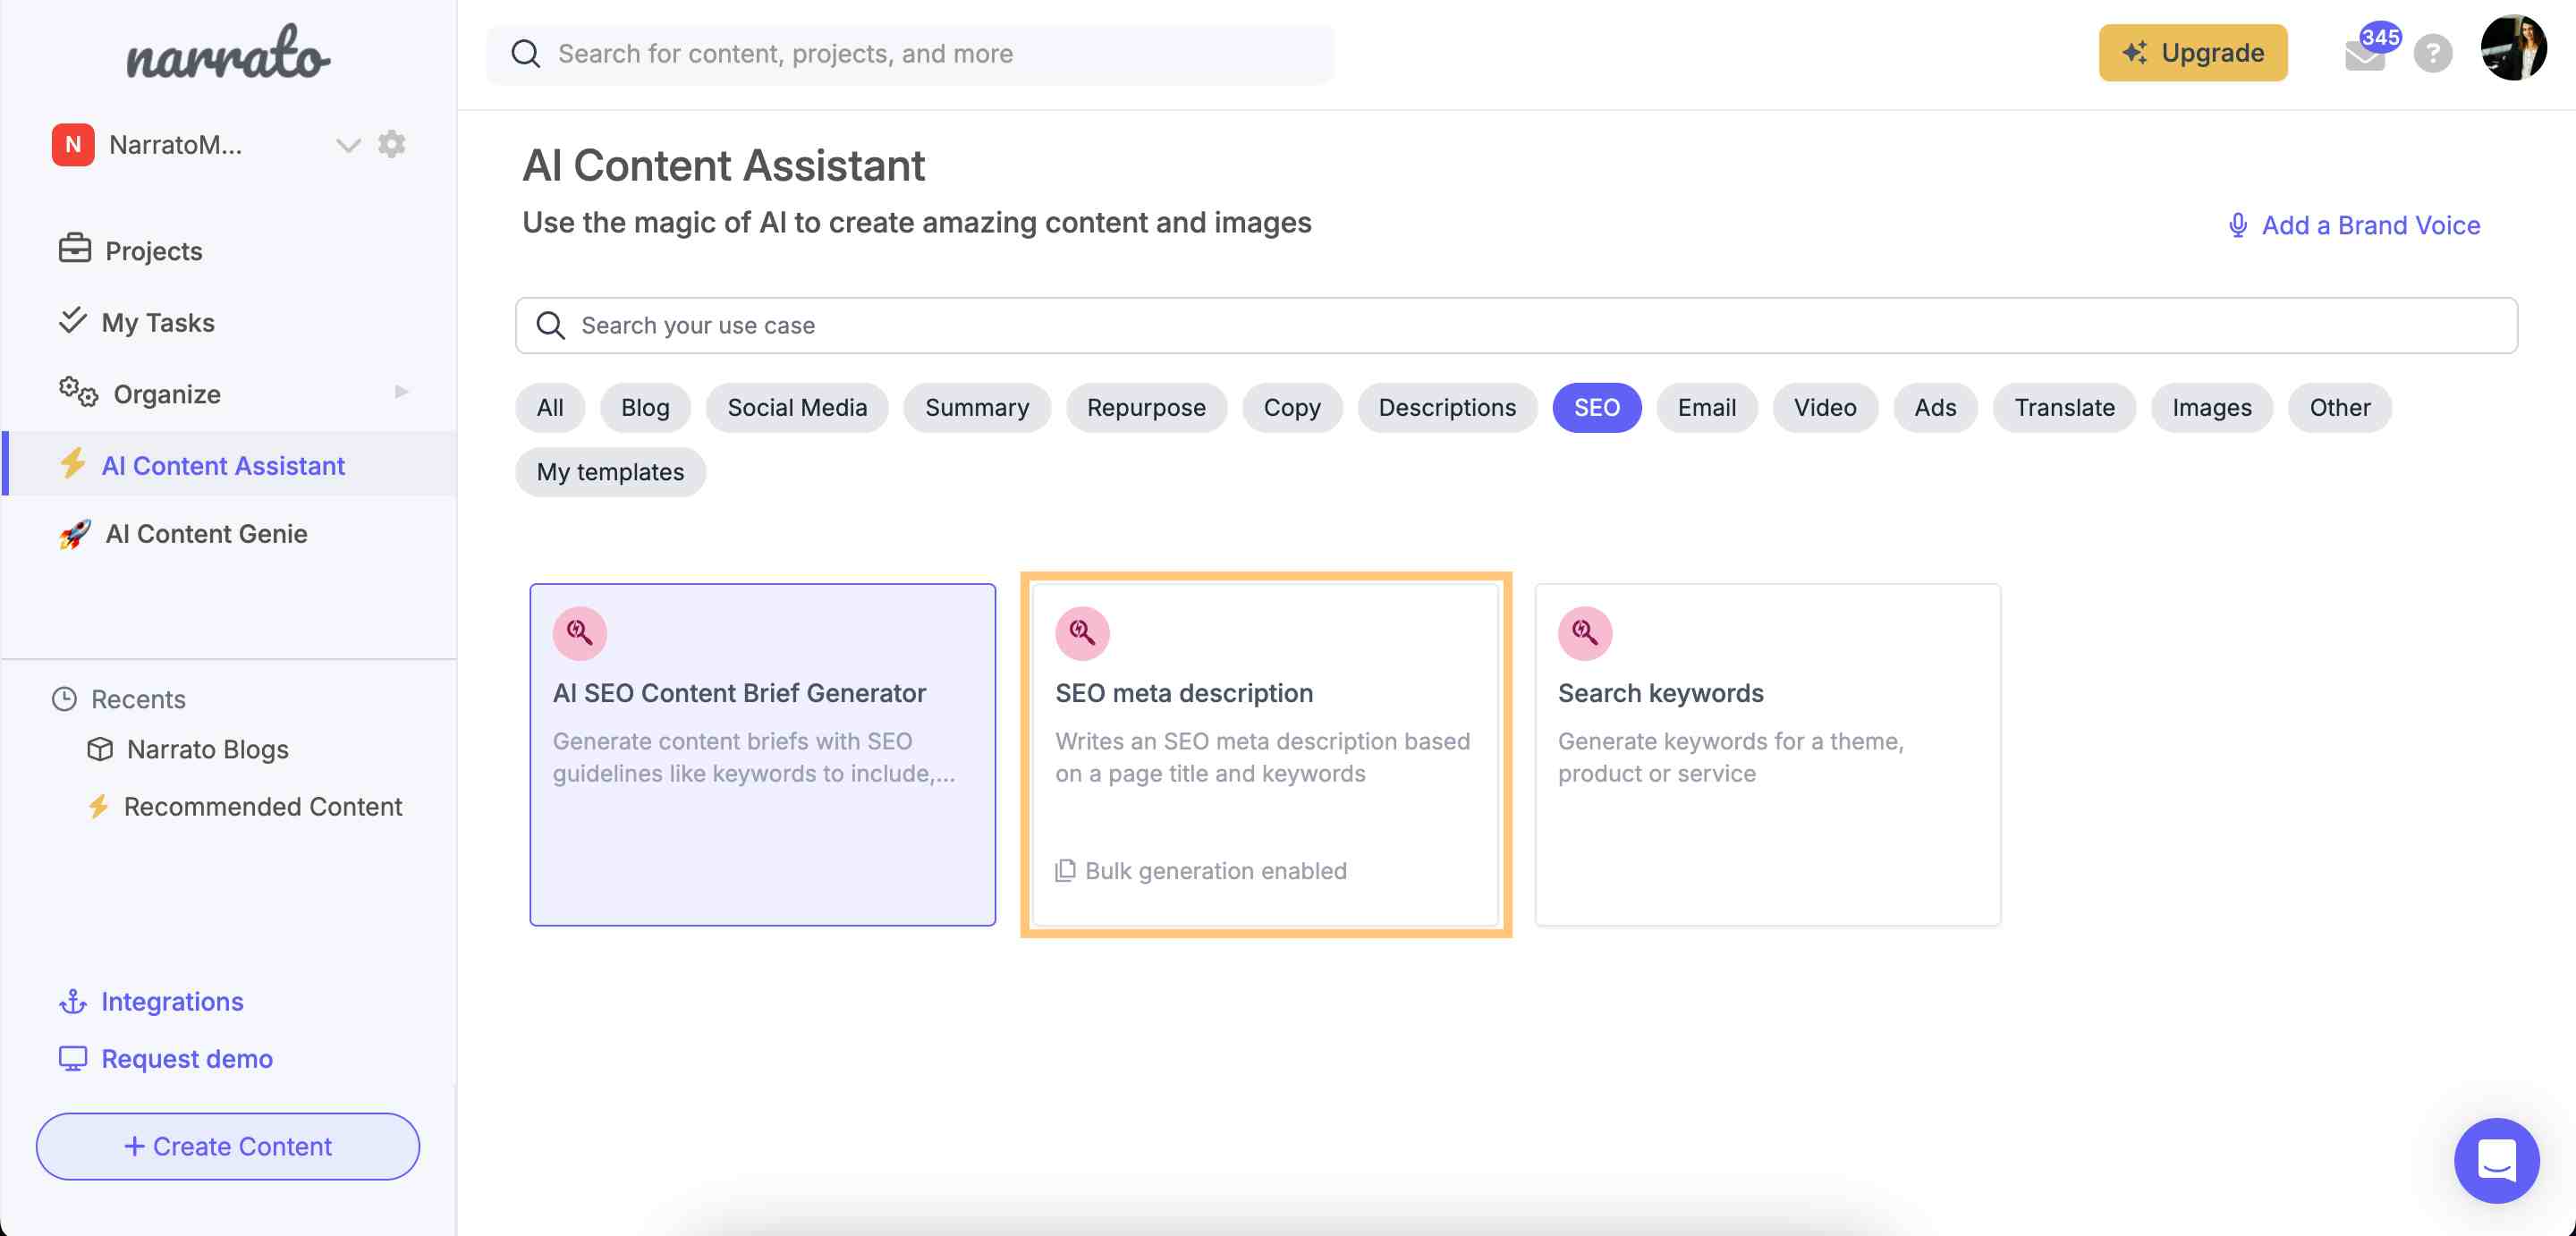Click the Narrato logo
This screenshot has height=1236, width=2576.
(228, 52)
